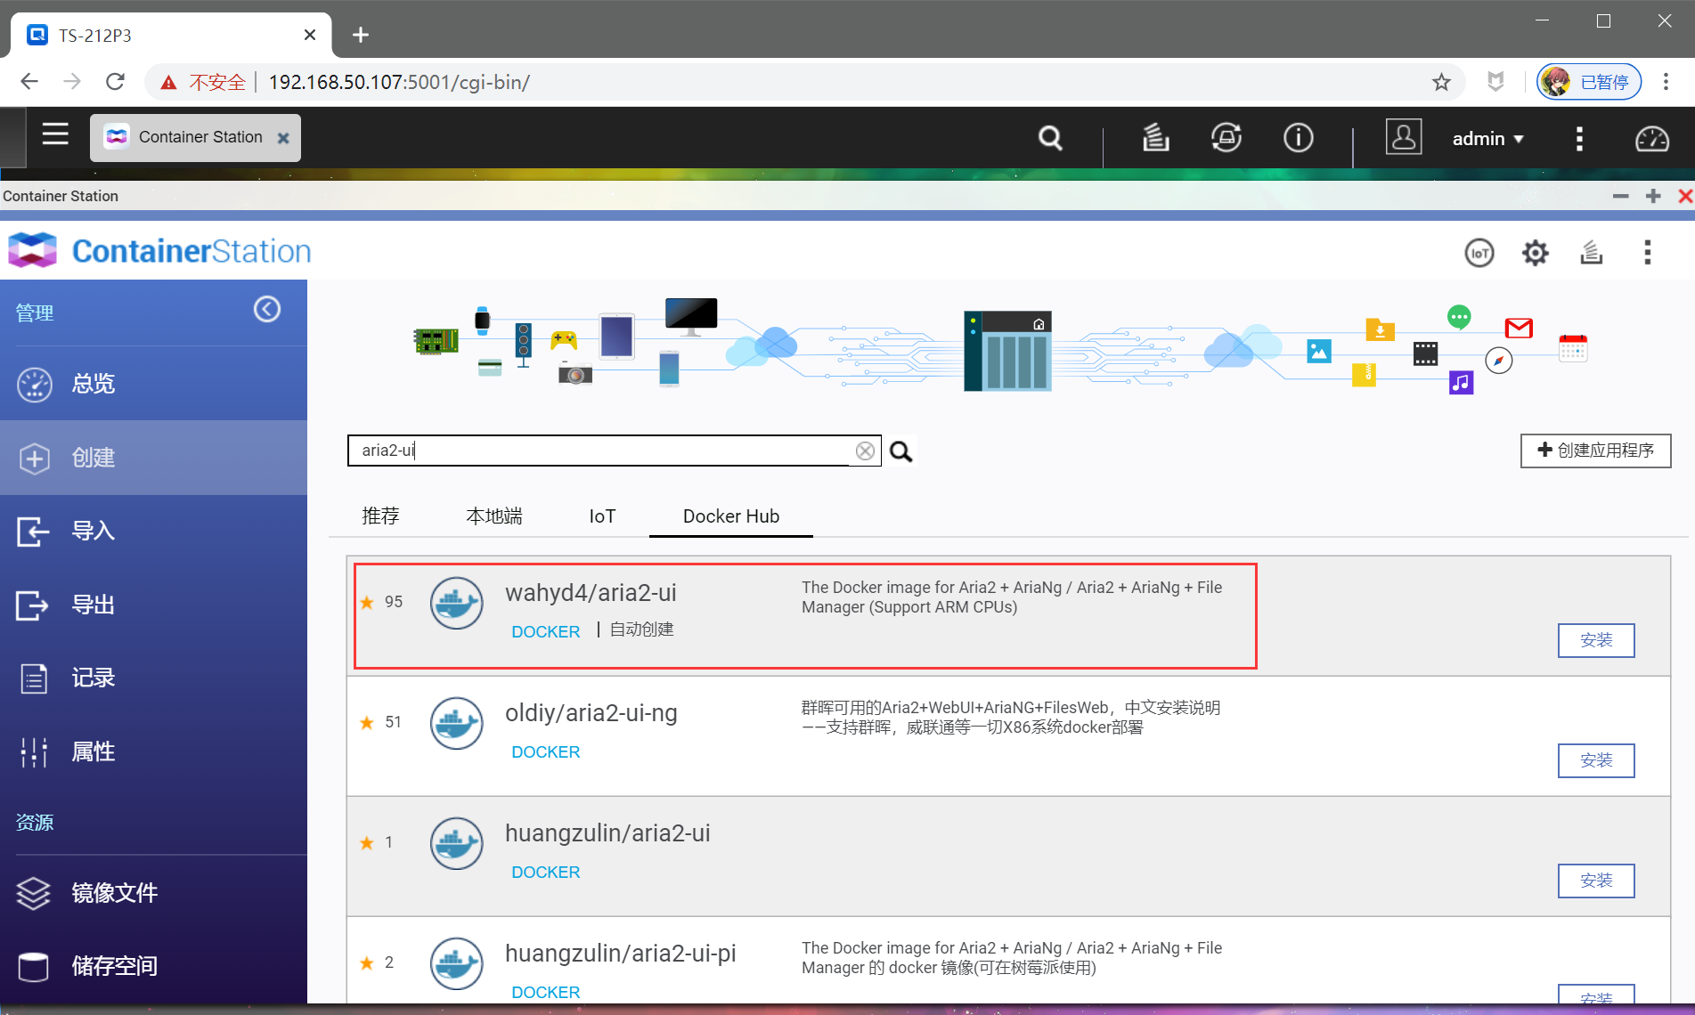This screenshot has height=1015, width=1695.
Task: Open the Chrome profile 已暂停 button
Action: (x=1589, y=82)
